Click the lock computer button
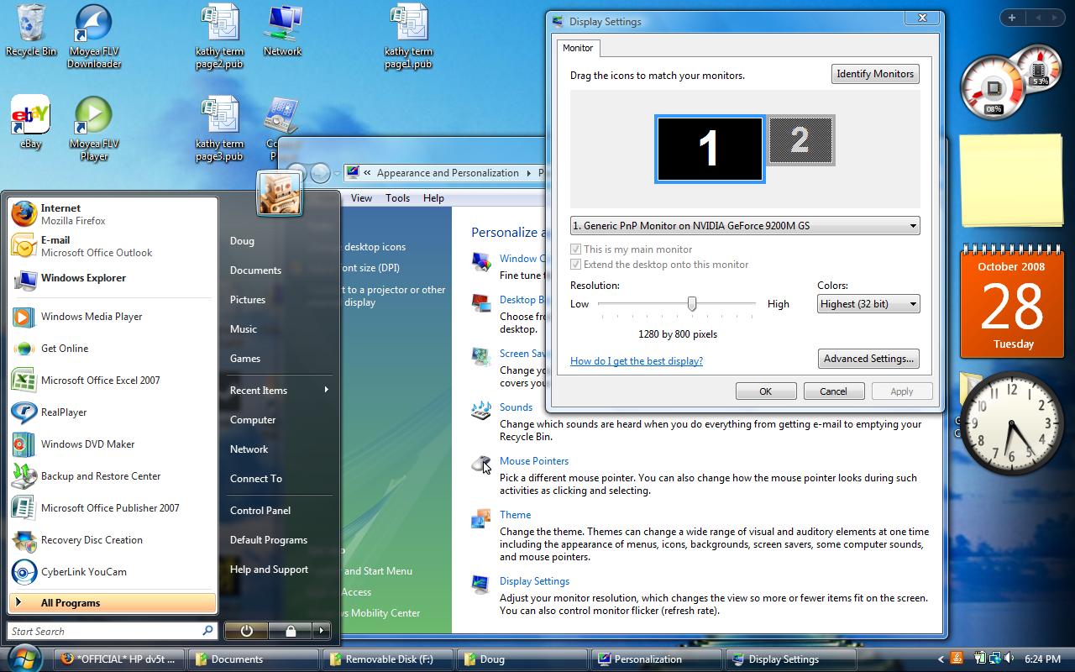Screen dimensions: 1075x672 [x=290, y=630]
